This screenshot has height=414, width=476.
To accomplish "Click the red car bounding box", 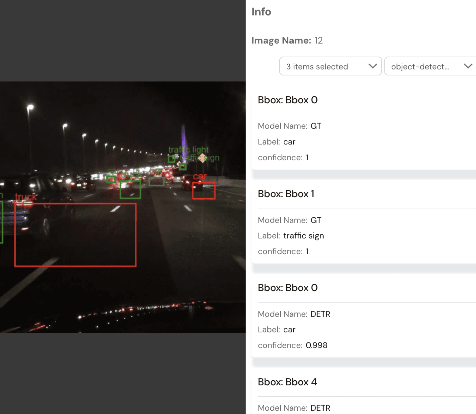I will point(204,191).
